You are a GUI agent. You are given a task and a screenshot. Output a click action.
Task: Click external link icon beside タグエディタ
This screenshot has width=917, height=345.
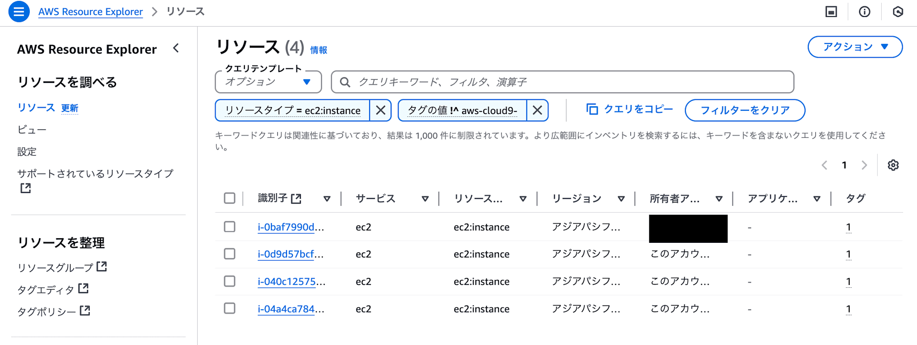(x=83, y=288)
